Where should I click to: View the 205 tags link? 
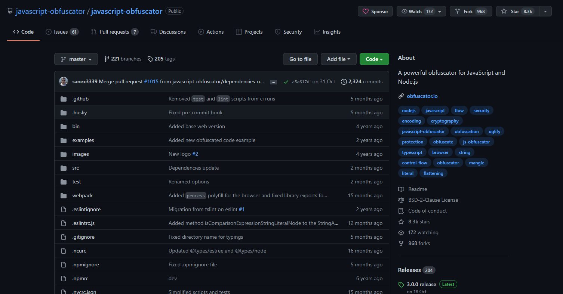pyautogui.click(x=161, y=59)
